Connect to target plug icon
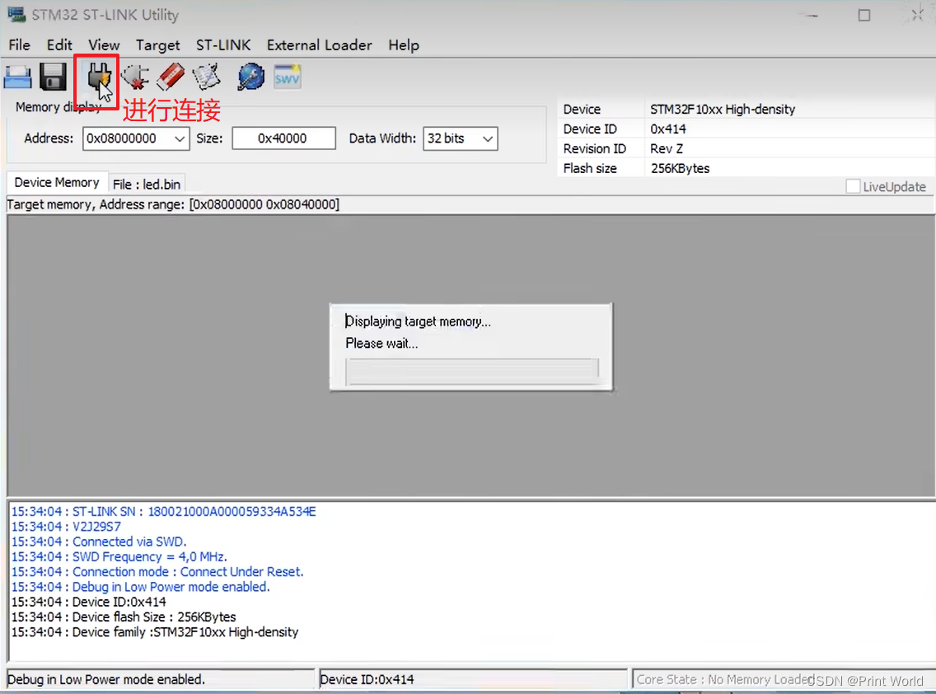 pos(98,78)
